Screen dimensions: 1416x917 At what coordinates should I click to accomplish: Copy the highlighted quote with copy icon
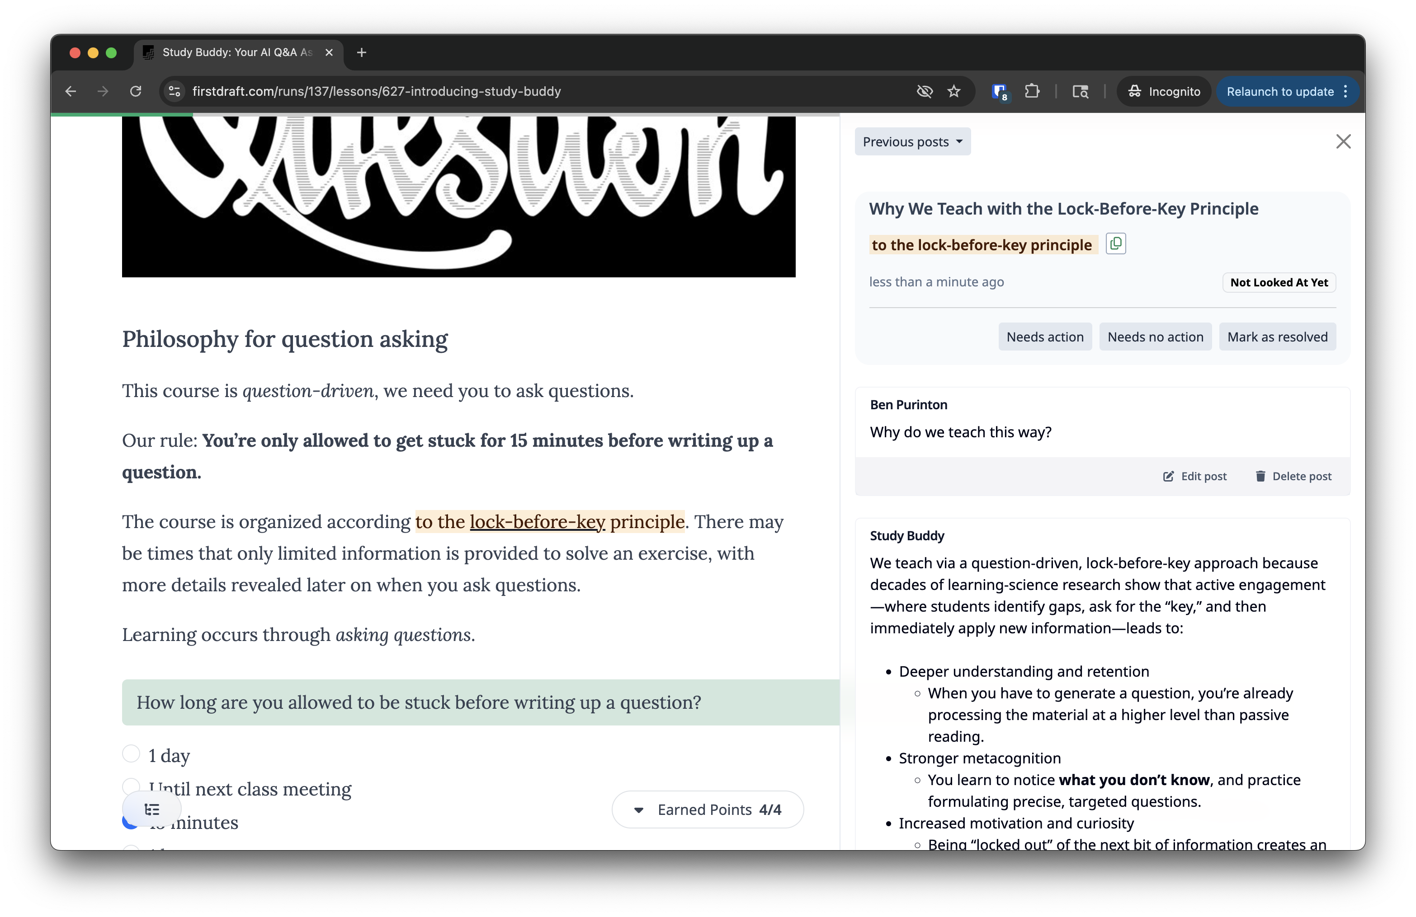pos(1115,243)
